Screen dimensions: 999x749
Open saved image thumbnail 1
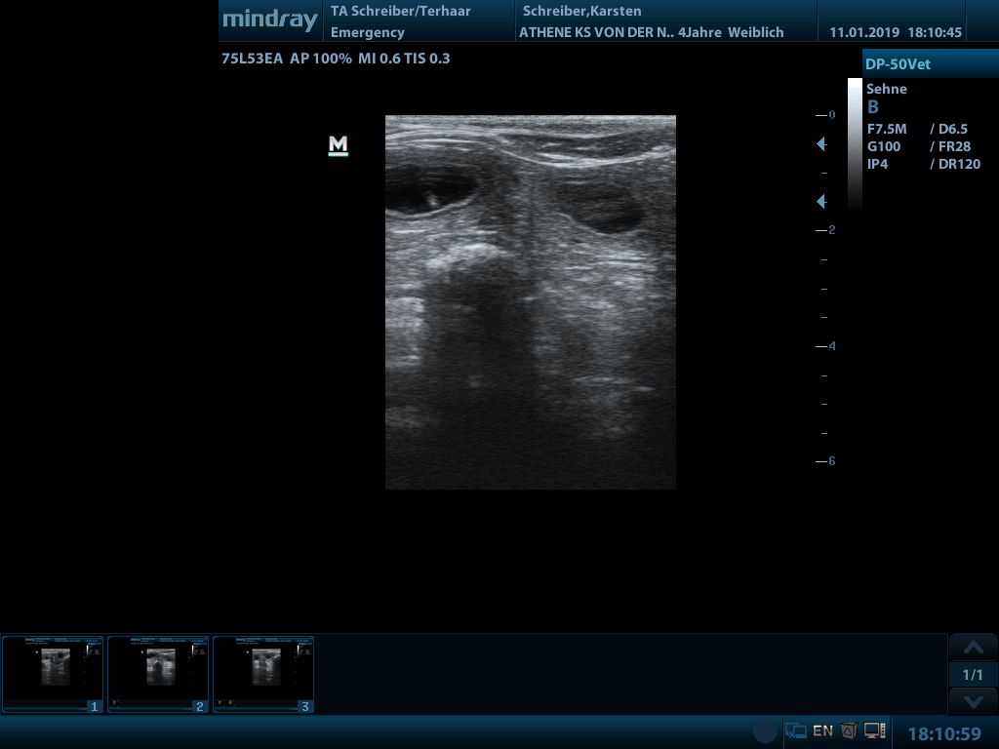tap(53, 674)
